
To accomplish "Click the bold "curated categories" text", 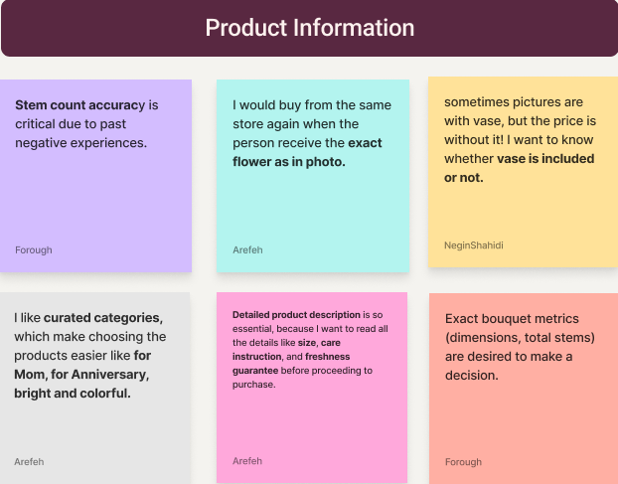I will point(102,318).
